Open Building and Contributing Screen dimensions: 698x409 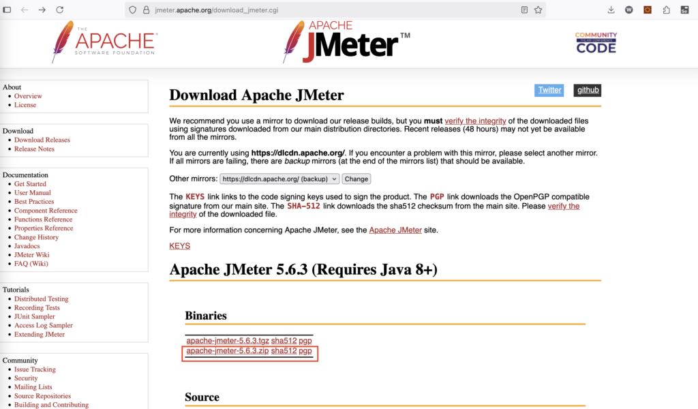click(51, 405)
